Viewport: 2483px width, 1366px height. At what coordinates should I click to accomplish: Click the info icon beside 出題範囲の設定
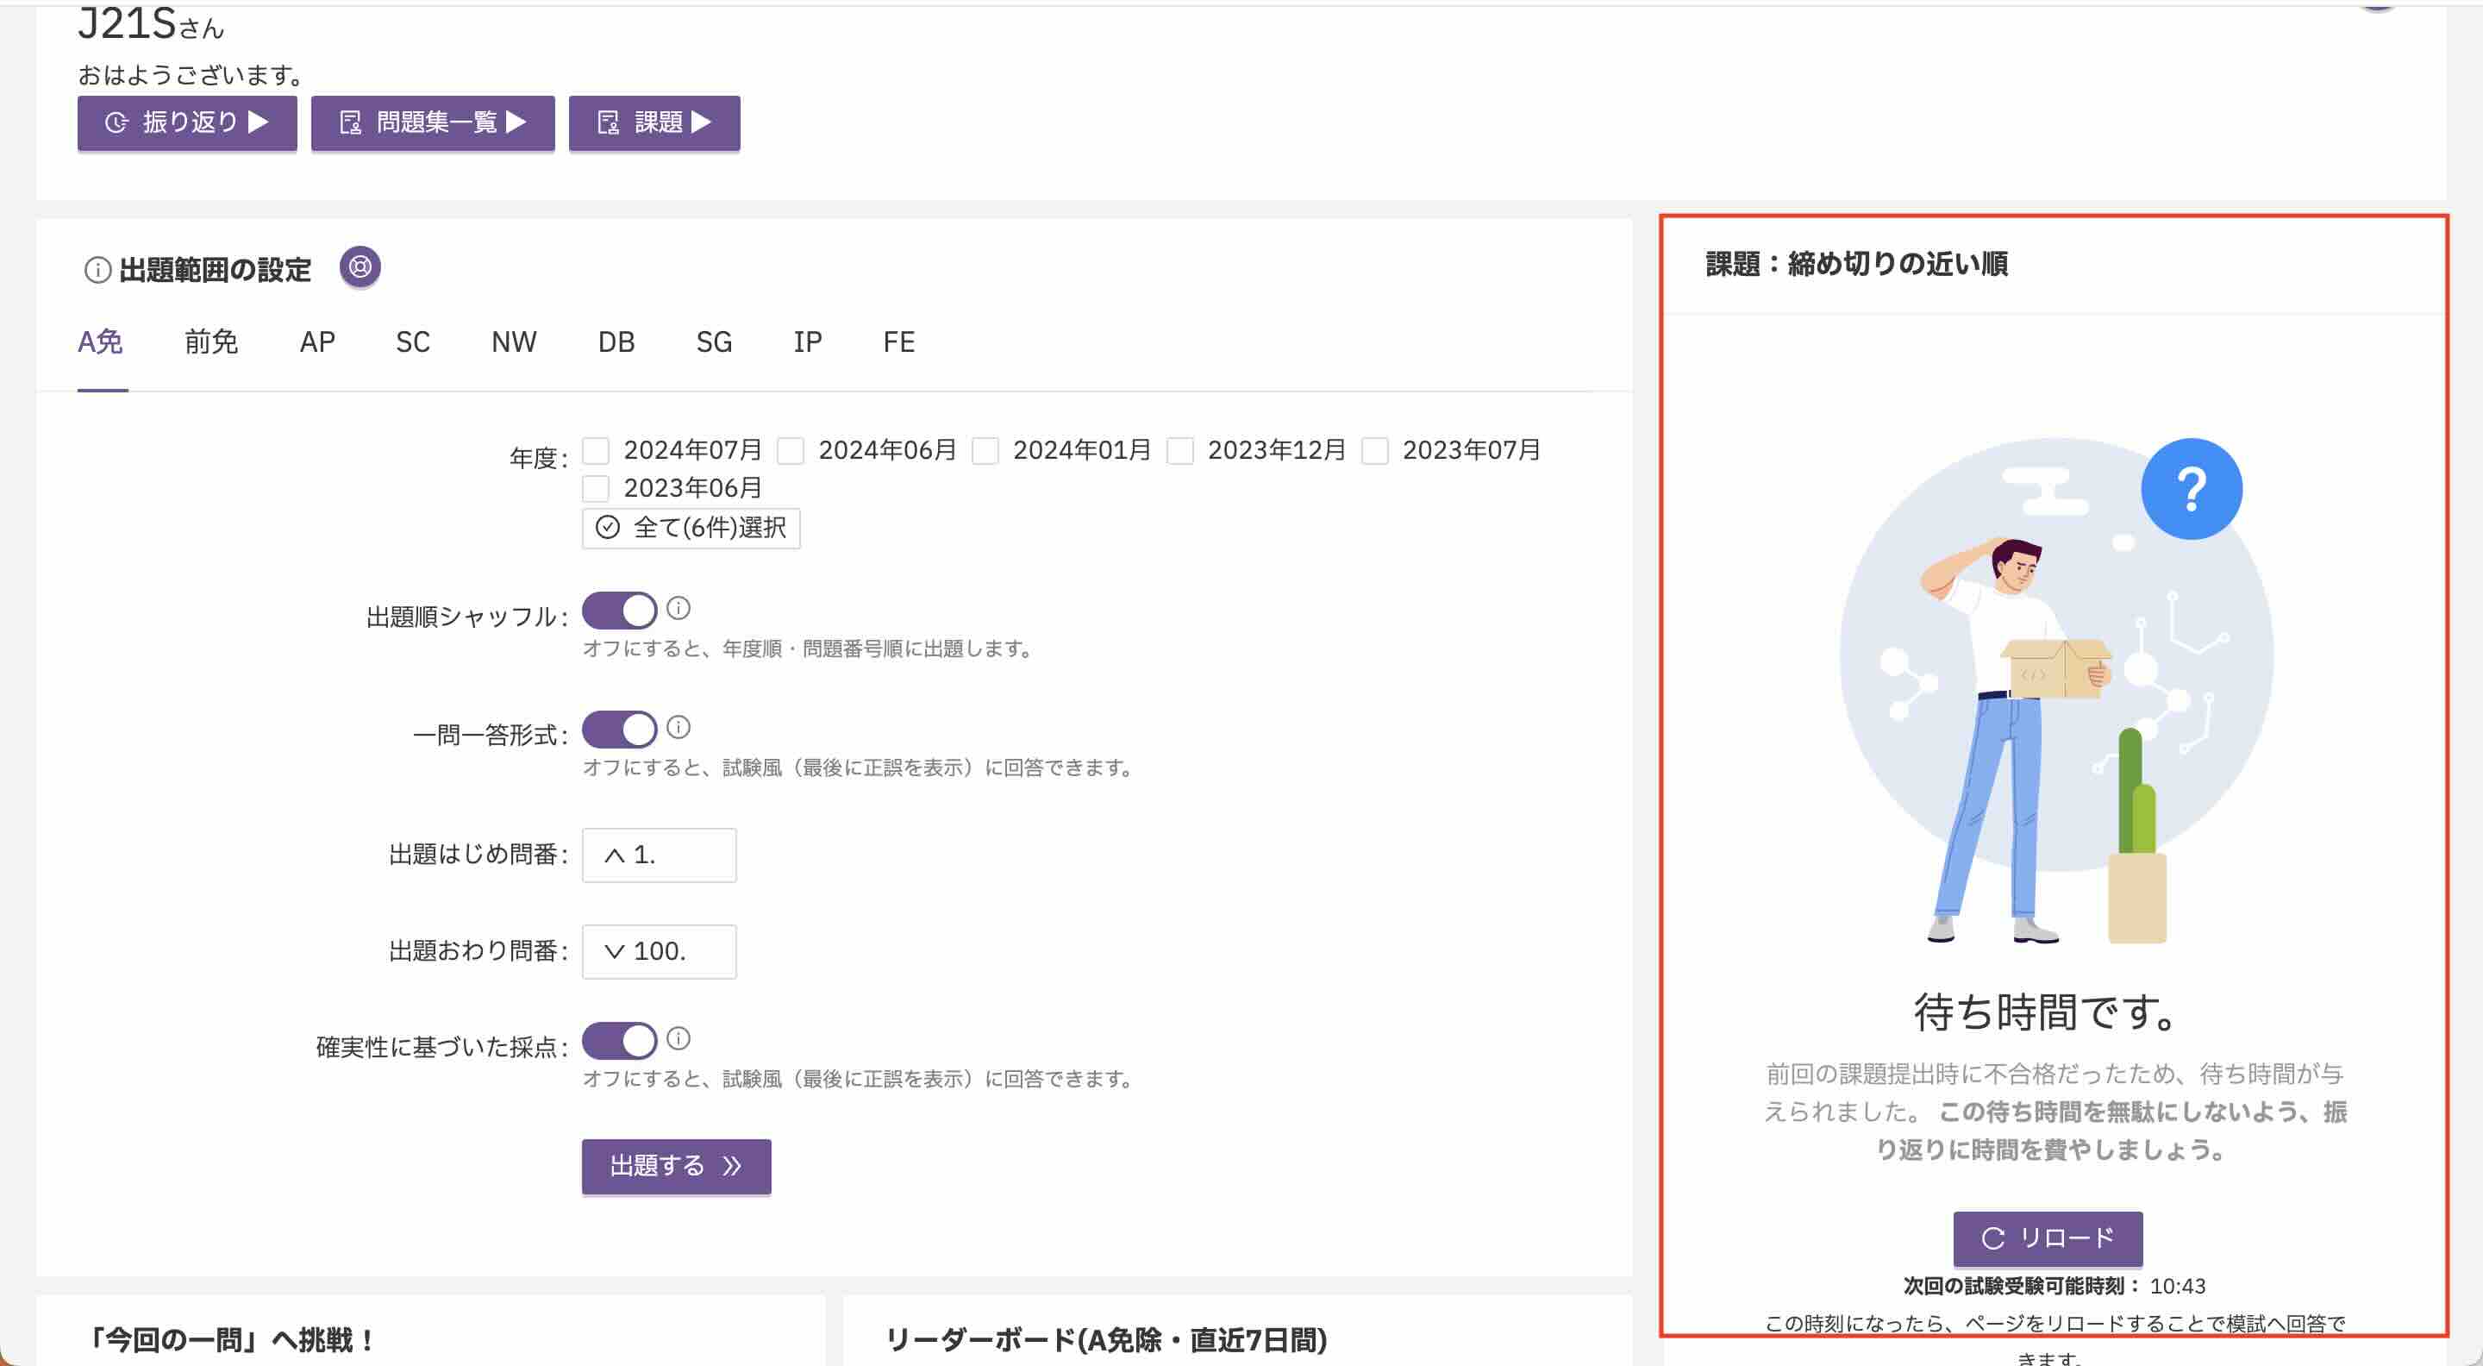pyautogui.click(x=97, y=270)
